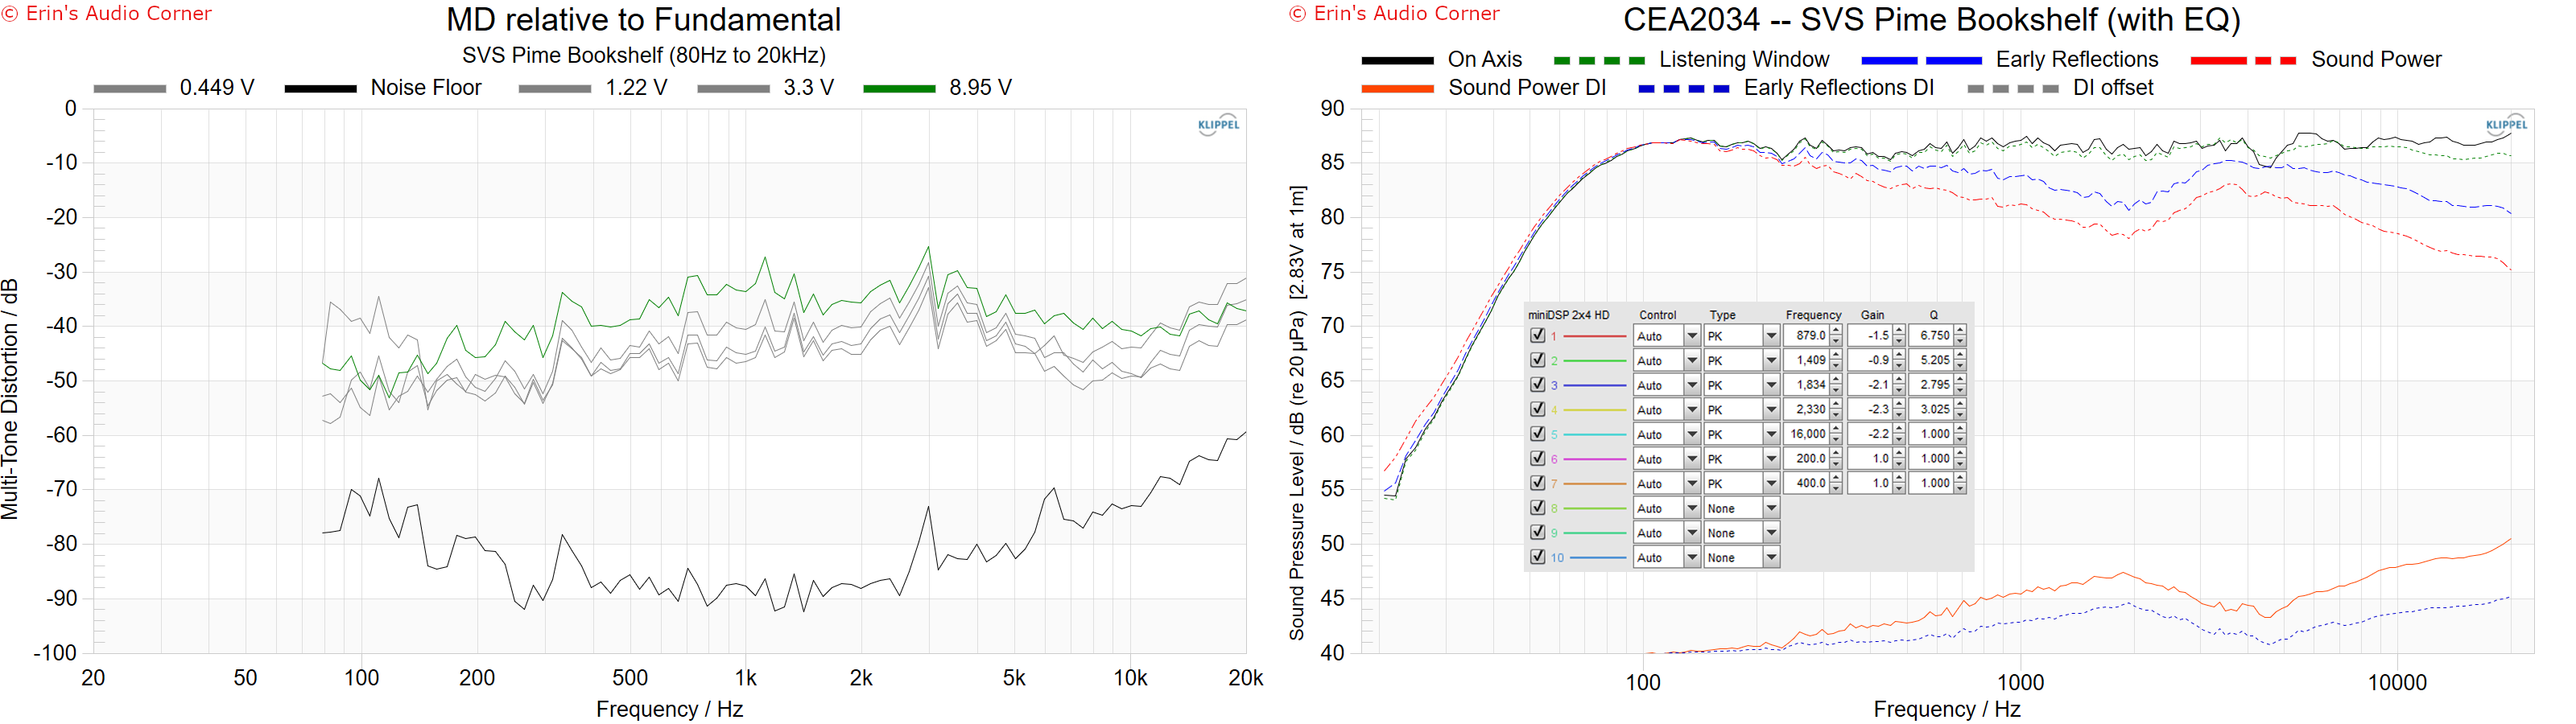Click gain field showing -2.3
The image size is (2576, 724).
click(1869, 409)
